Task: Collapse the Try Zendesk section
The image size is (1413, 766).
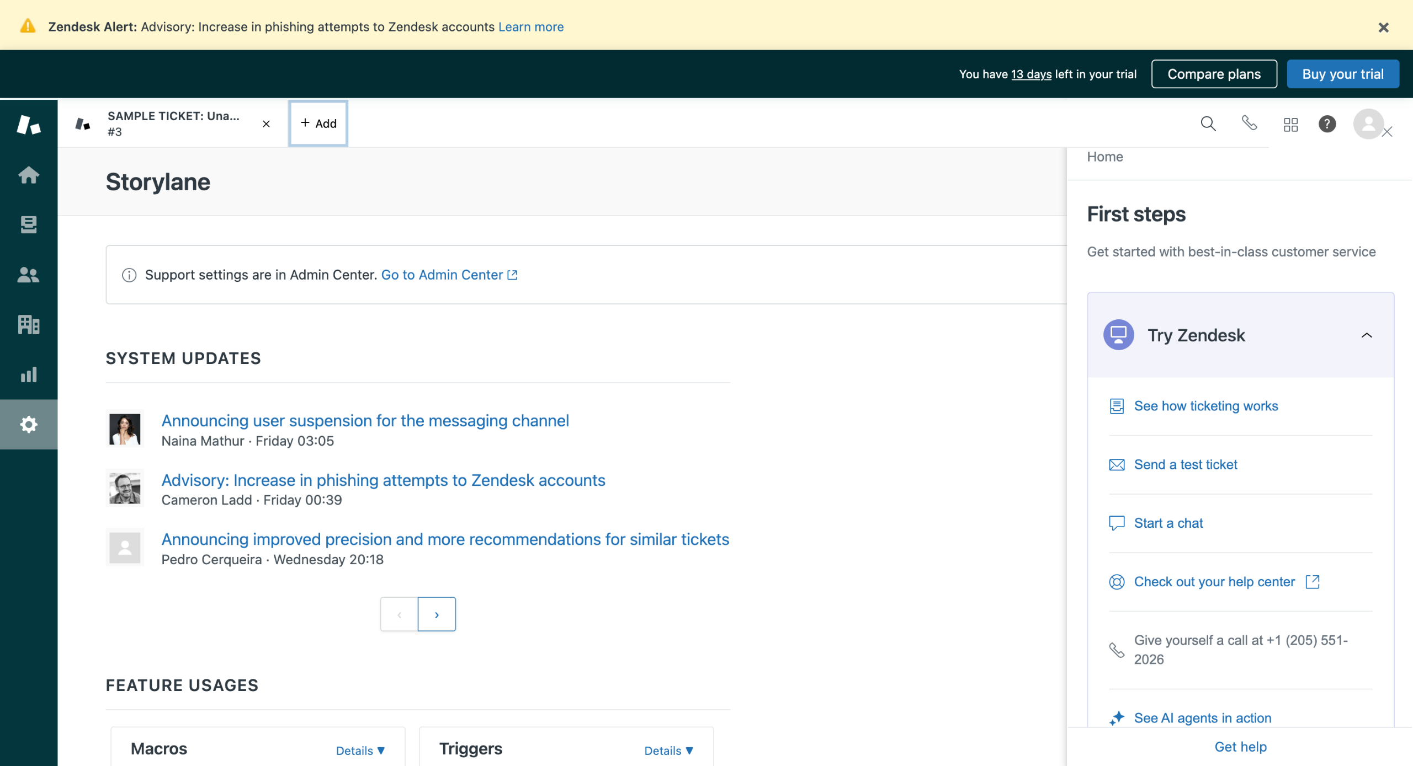Action: tap(1367, 335)
